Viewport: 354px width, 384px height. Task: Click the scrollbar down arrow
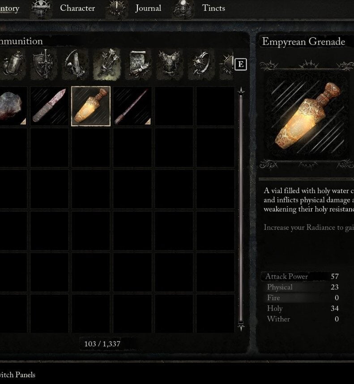tap(241, 328)
